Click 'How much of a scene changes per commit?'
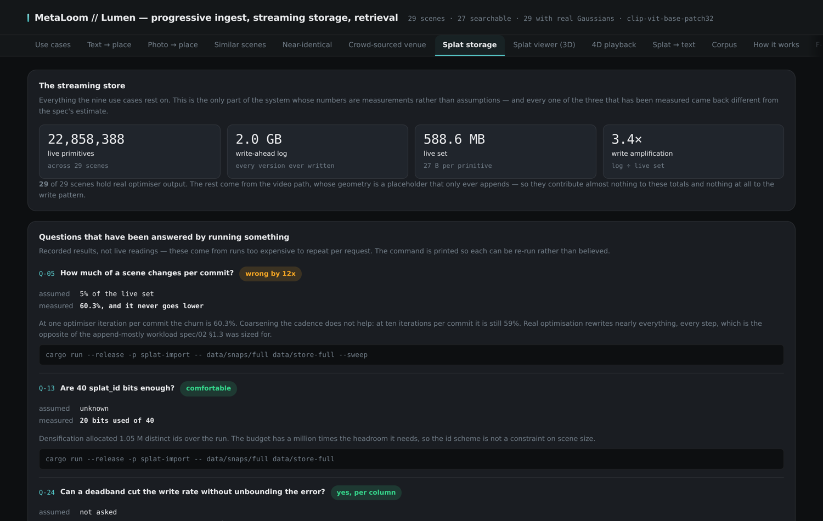This screenshot has width=823, height=521. coord(147,273)
